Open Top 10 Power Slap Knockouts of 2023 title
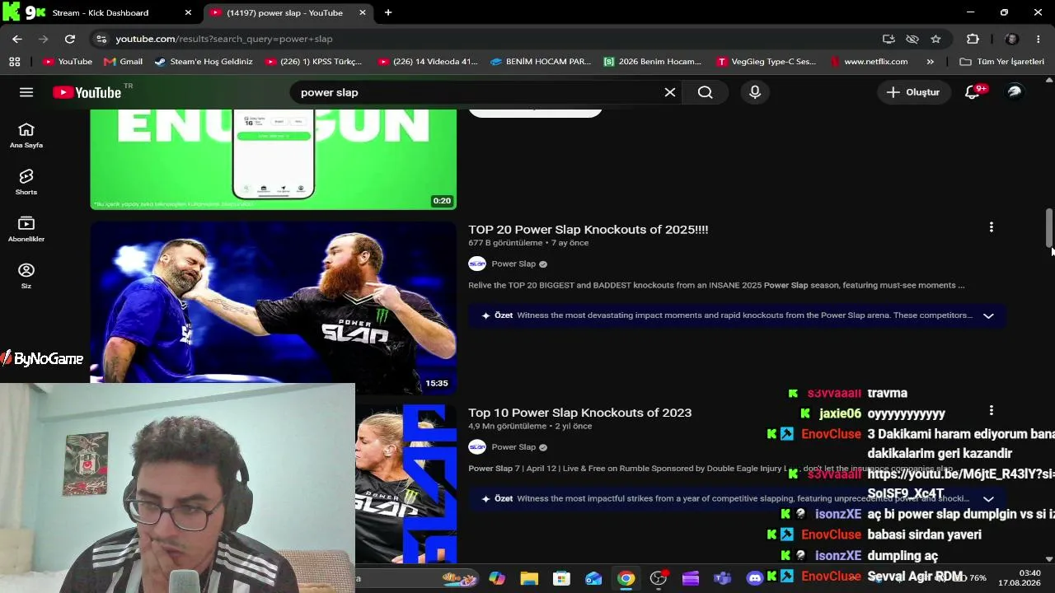Image resolution: width=1055 pixels, height=593 pixels. click(x=580, y=413)
